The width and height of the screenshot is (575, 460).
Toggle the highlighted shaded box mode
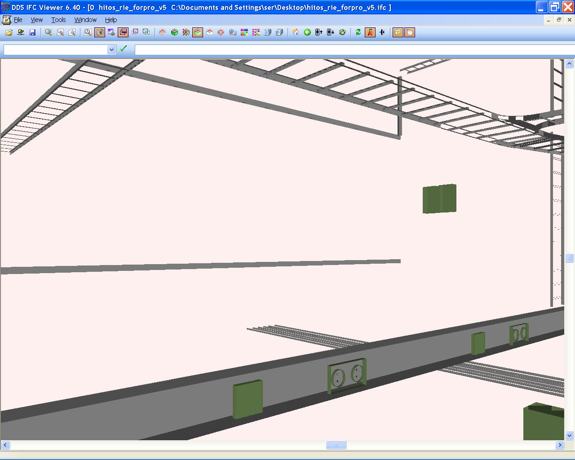pos(123,32)
